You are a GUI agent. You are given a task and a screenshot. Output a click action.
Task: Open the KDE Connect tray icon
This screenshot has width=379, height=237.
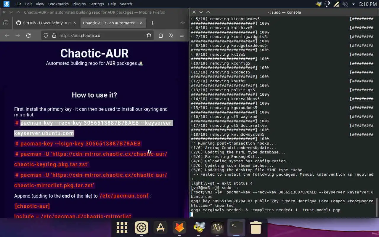click(327, 4)
